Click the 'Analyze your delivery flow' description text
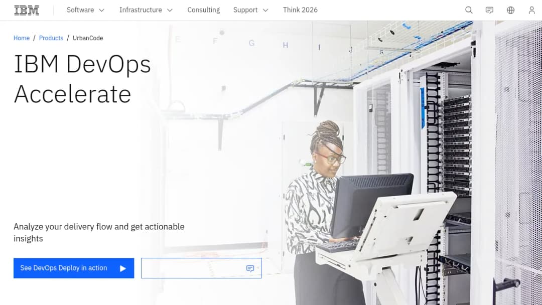Image resolution: width=542 pixels, height=305 pixels. coord(99,232)
